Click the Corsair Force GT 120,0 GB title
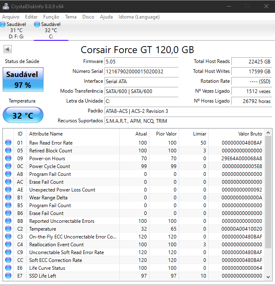The height and width of the screenshot is (285, 275). (x=137, y=49)
